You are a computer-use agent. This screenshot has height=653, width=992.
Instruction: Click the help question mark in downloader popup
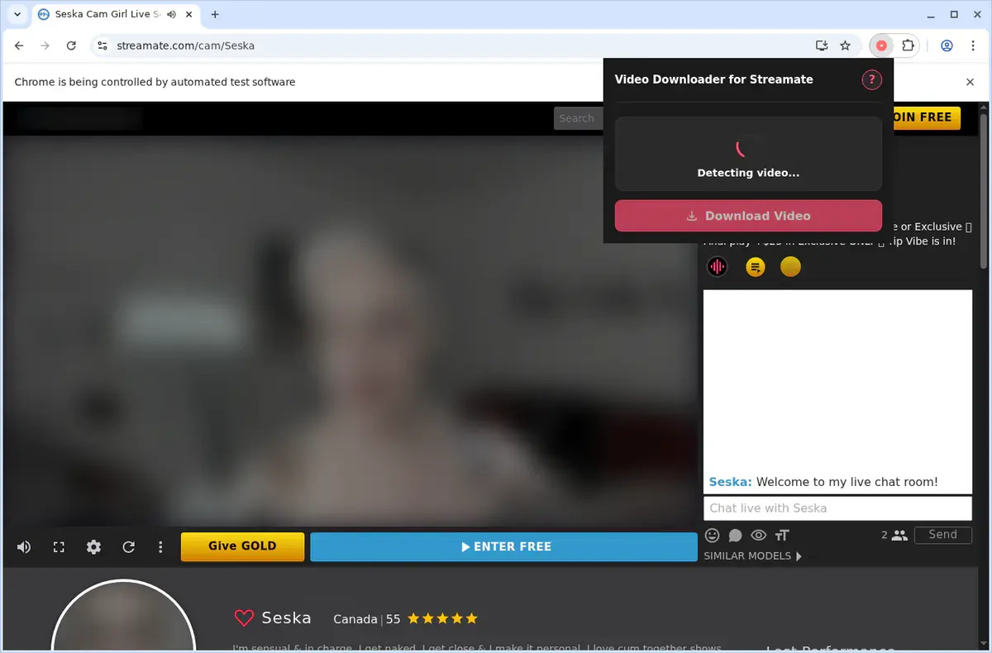[x=871, y=79]
